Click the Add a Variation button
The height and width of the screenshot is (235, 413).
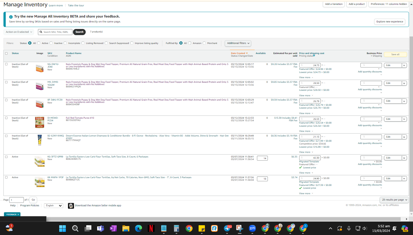pos(334,4)
